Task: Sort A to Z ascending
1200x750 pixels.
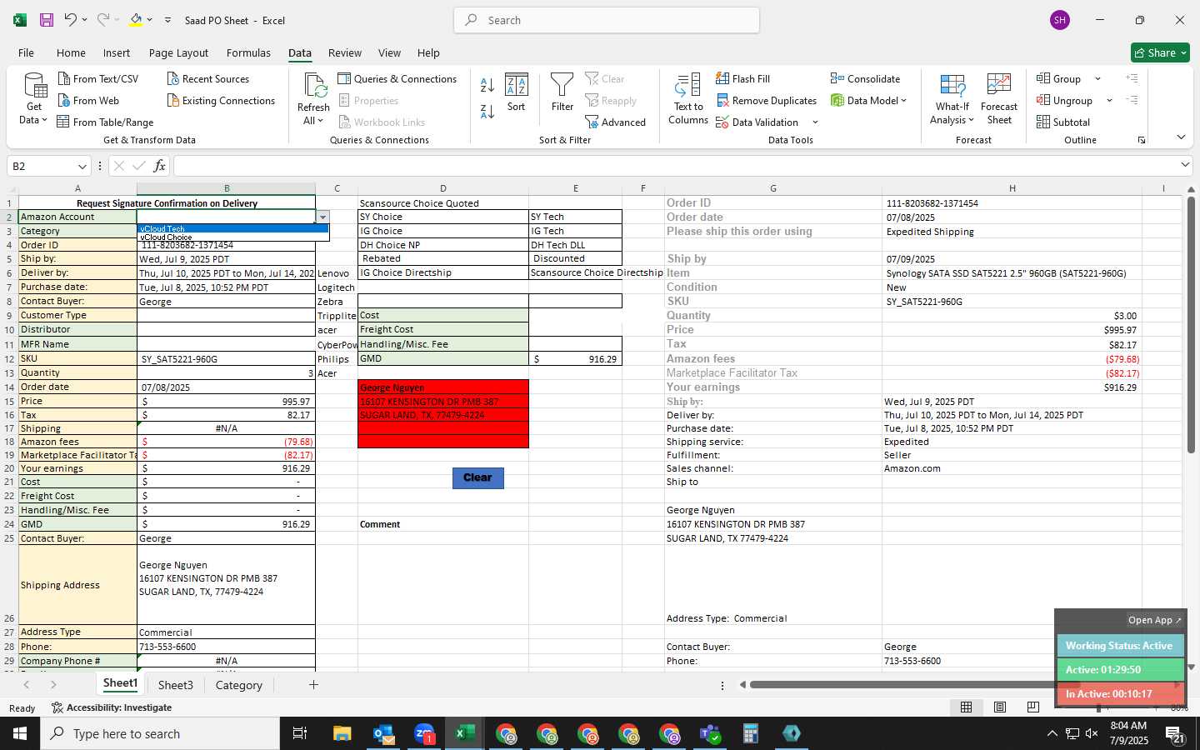Action: (487, 84)
